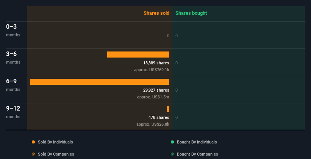311x159 pixels.
Task: Click the orange Sold By Individuals legend dot
Action: coord(33,142)
